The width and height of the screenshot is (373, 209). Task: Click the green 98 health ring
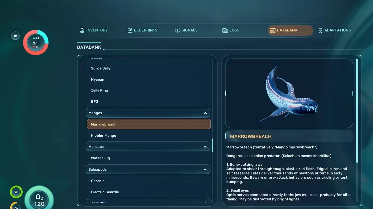(16, 192)
